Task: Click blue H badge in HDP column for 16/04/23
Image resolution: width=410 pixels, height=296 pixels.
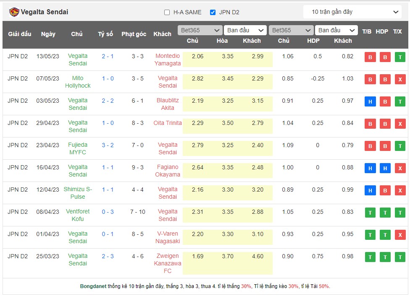Action: pos(385,169)
